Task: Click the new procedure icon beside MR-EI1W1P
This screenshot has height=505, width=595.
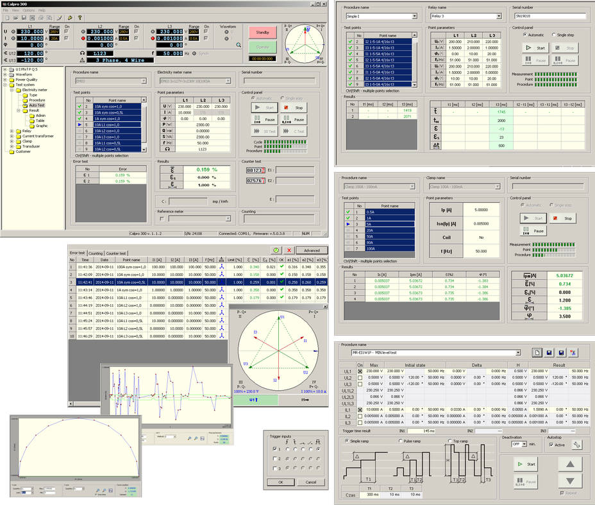Action: pyautogui.click(x=537, y=353)
